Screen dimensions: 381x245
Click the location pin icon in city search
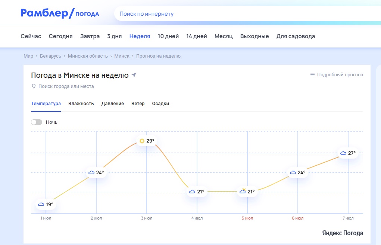pyautogui.click(x=34, y=86)
